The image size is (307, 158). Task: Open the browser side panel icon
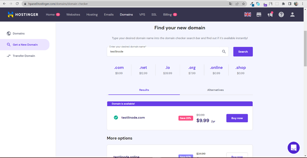(x=289, y=4)
